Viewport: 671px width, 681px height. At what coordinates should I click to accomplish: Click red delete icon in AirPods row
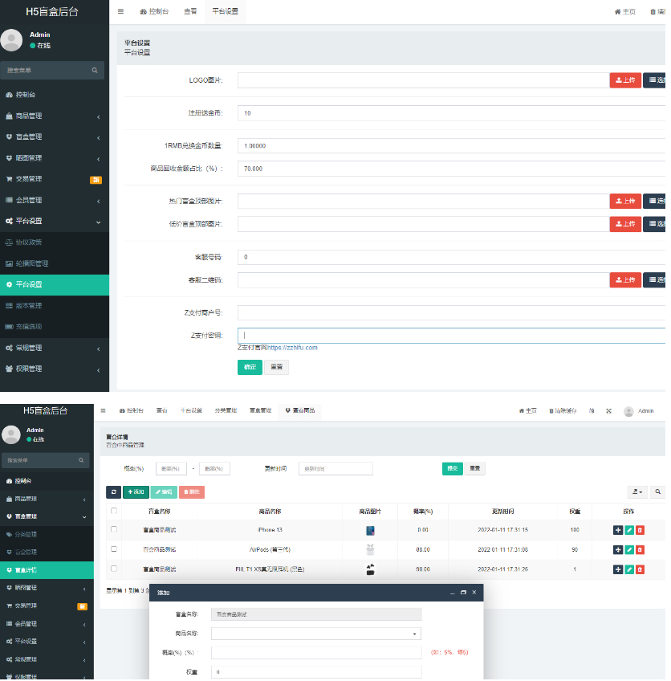(x=640, y=550)
